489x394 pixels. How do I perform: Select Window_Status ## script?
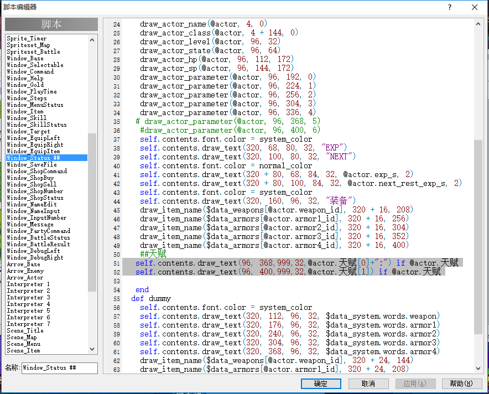47,158
